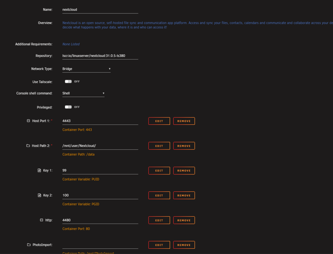Click the empty PhotoImport path field
Image resolution: width=333 pixels, height=254 pixels.
[x=100, y=245]
